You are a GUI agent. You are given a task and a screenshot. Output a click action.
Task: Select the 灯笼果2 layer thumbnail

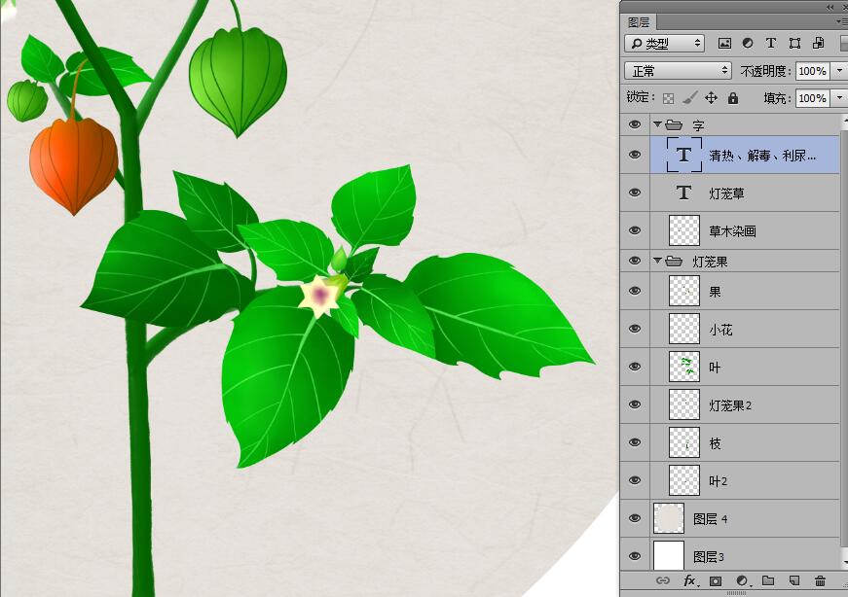point(684,404)
